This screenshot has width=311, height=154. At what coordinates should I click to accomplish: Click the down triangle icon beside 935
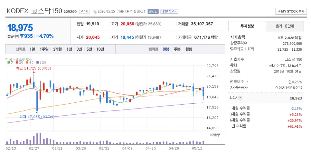coord(22,36)
